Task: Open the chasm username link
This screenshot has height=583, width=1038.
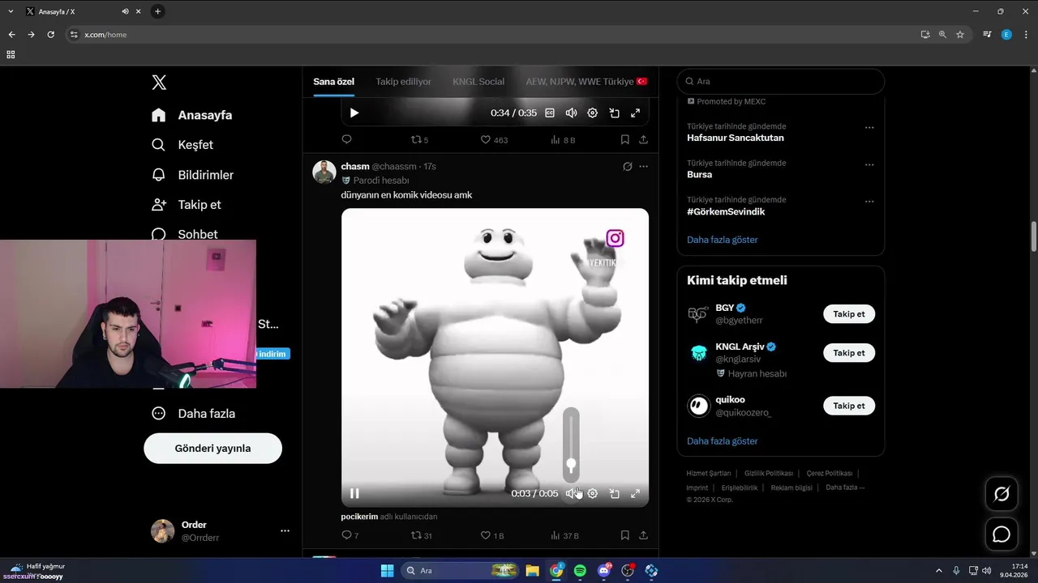Action: [355, 166]
